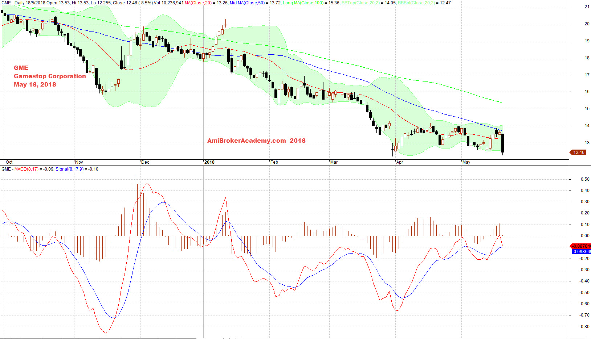Screen dimensions: 591x339
Task: Click the 0.10 MACD axis label
Action: [x=585, y=225]
